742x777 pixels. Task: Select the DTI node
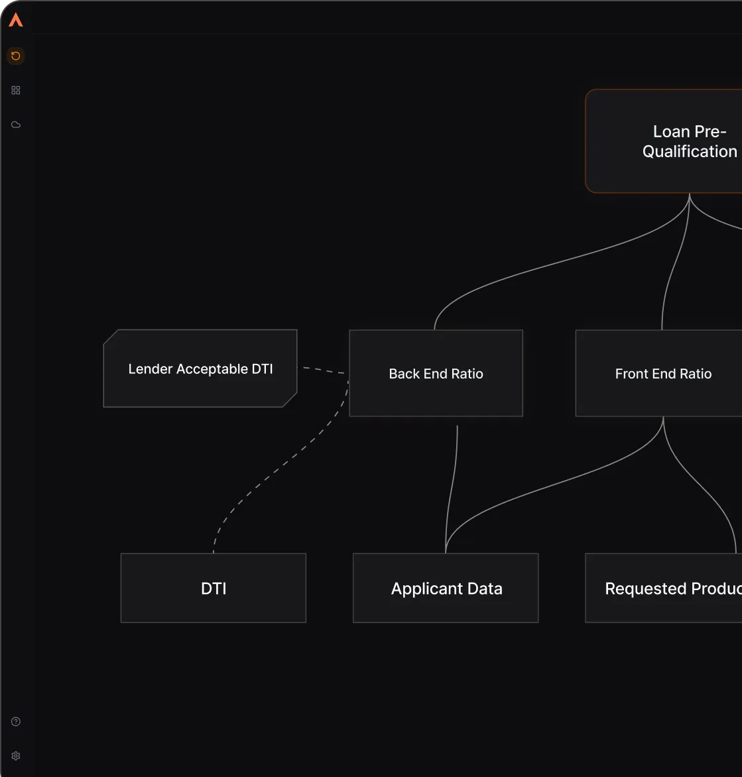point(214,588)
